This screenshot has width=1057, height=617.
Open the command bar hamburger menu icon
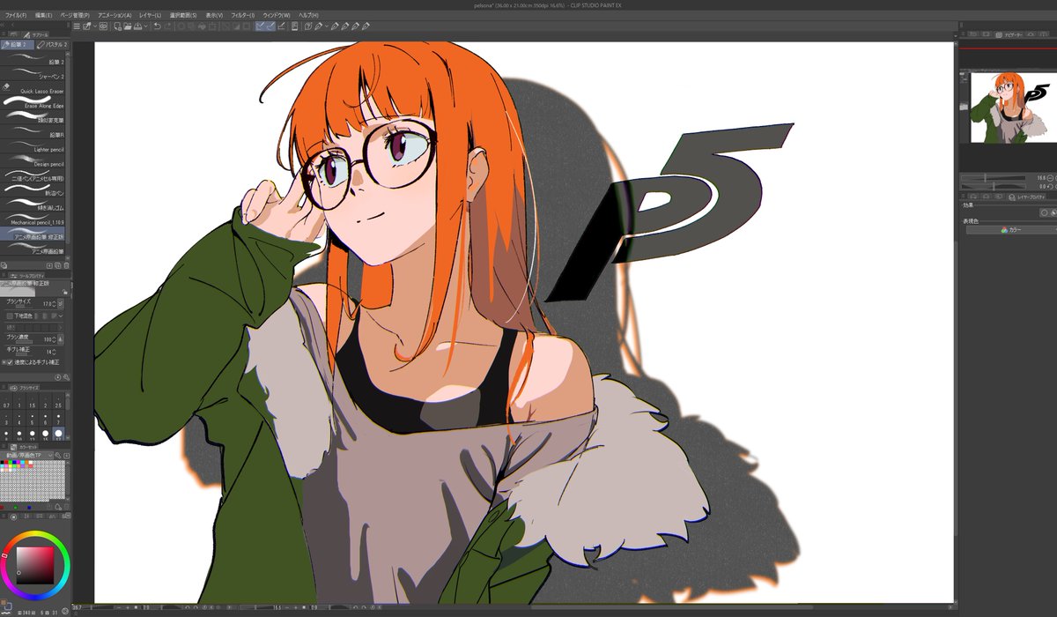[x=77, y=26]
